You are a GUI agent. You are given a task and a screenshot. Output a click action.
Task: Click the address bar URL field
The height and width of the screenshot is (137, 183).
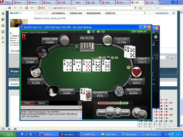(x=90, y=8)
